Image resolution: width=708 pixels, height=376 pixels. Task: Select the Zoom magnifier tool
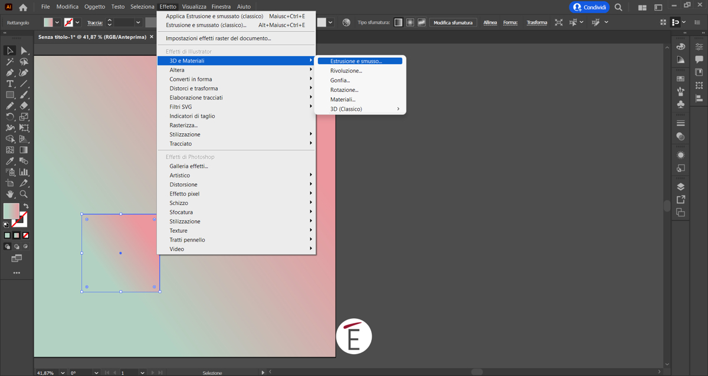[24, 194]
